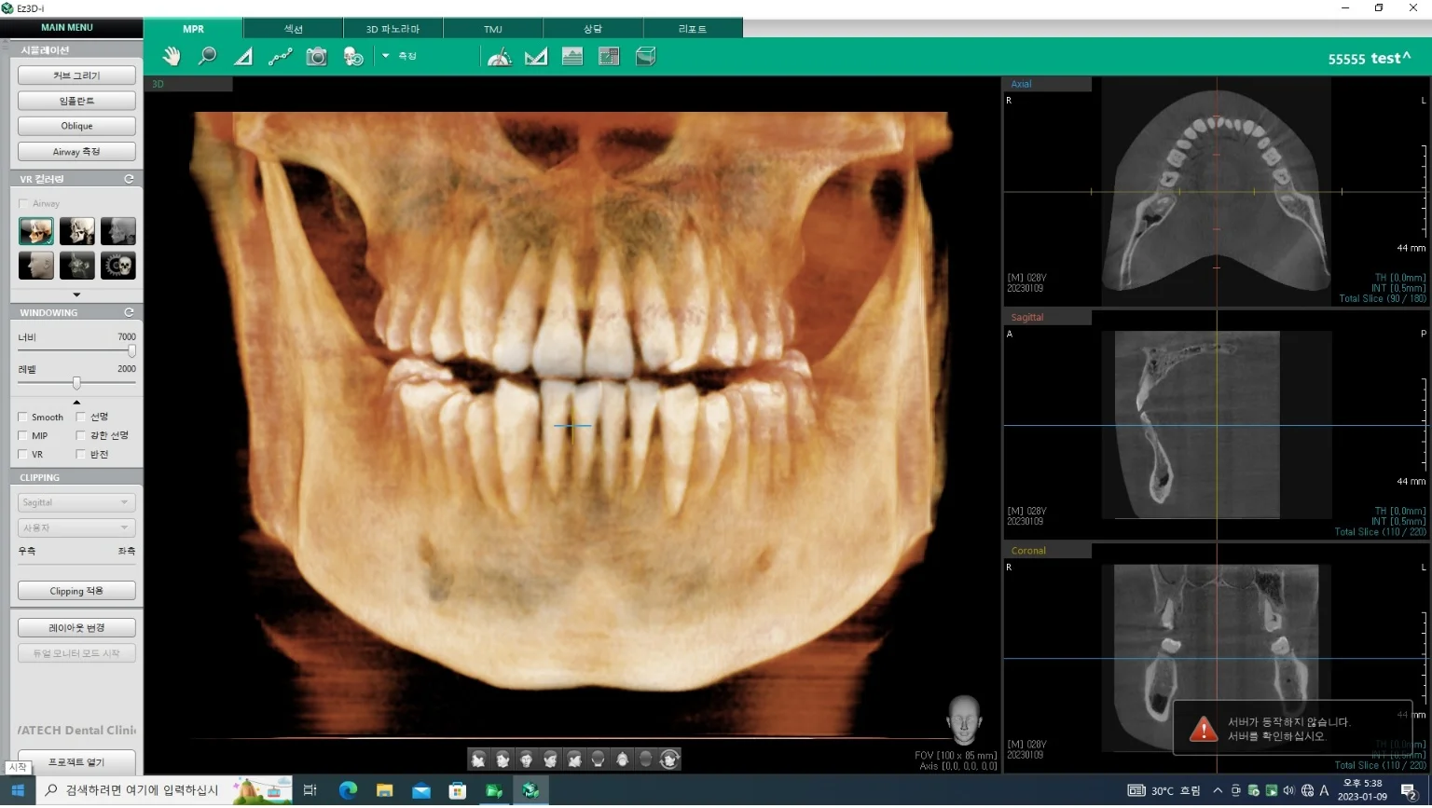Open the 상담 tab

[593, 29]
